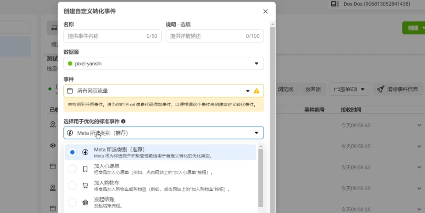
Task: Click the basket icon for 发起结账
Action: [85, 202]
